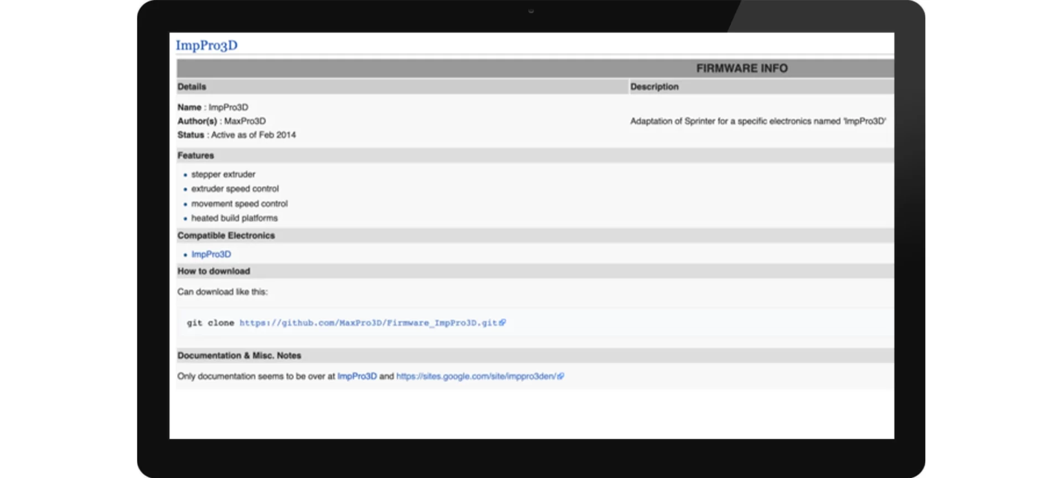Open ImpPro3D link in the Documentation notes
1063x478 pixels.
click(x=357, y=376)
